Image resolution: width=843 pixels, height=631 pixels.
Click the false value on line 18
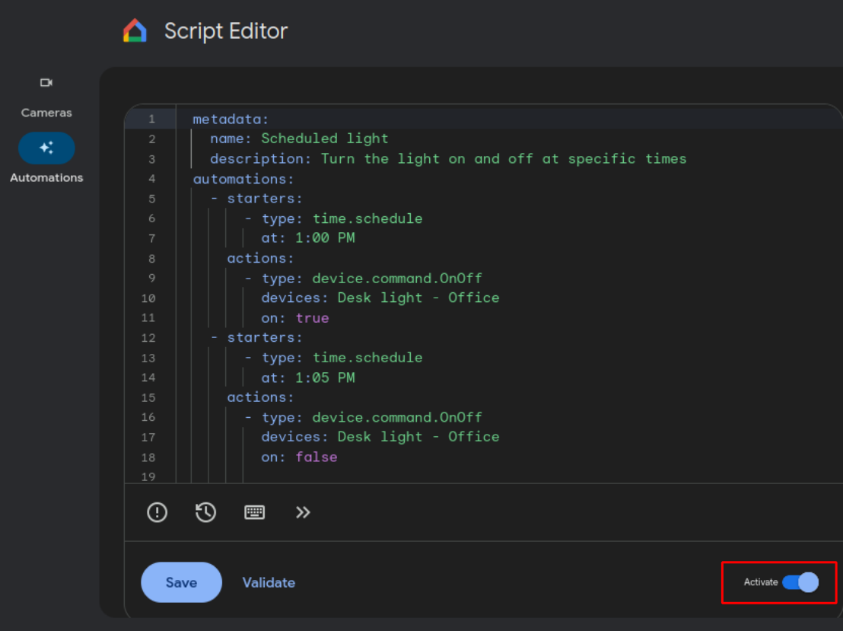pos(317,457)
